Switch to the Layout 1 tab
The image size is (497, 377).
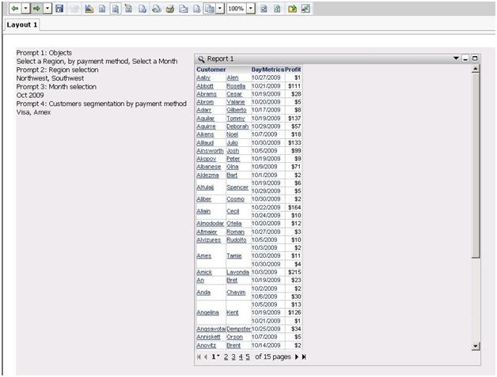(21, 25)
